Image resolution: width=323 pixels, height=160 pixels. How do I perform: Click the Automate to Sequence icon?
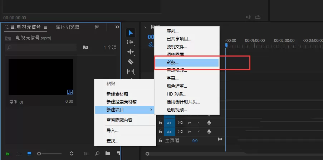point(86,154)
